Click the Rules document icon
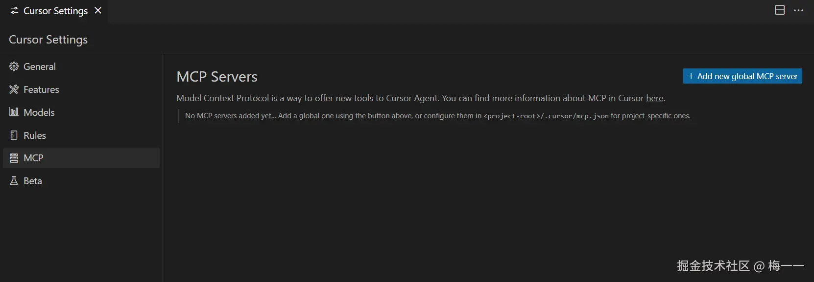This screenshot has height=282, width=814. point(14,135)
